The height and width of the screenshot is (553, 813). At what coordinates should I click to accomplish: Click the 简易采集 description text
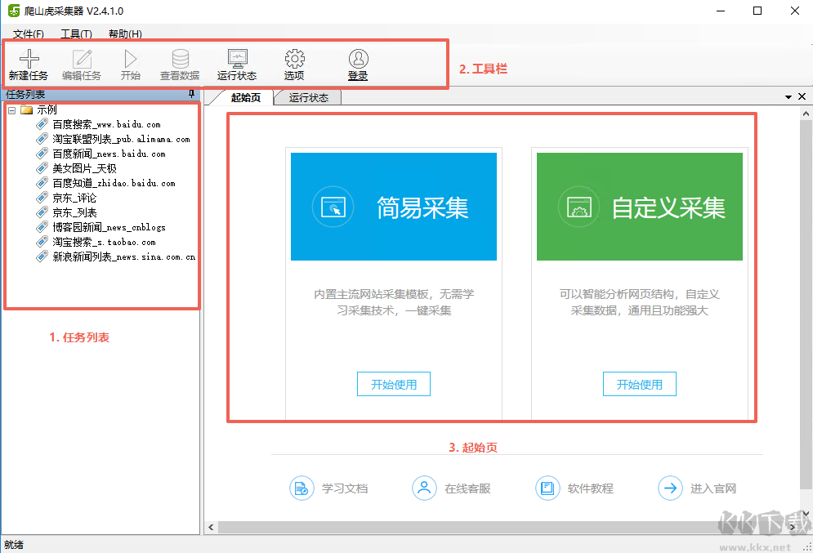tap(394, 302)
